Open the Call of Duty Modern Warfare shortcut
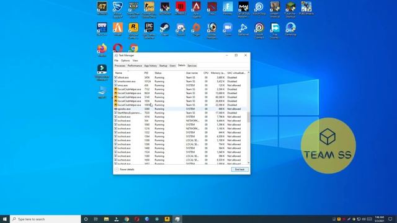 (243, 10)
